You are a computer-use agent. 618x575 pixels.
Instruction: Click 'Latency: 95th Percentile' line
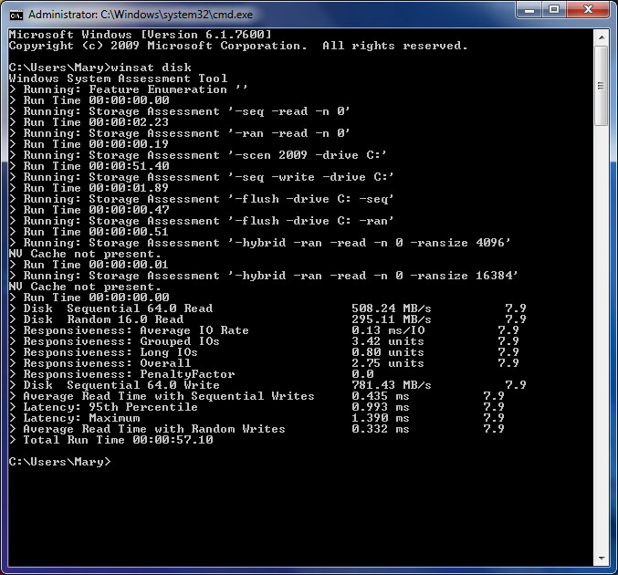pyautogui.click(x=110, y=407)
